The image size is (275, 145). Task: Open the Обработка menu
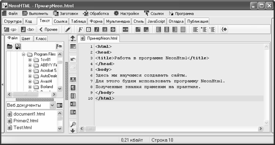tap(96, 14)
